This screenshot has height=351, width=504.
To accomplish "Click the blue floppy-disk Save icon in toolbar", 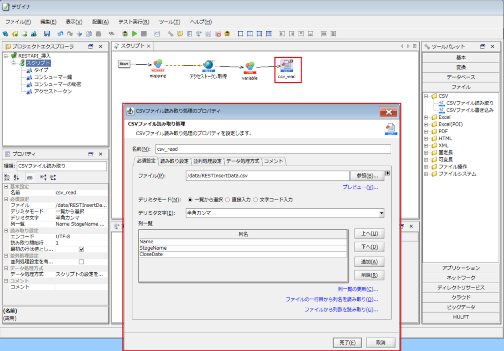I will [x=47, y=34].
